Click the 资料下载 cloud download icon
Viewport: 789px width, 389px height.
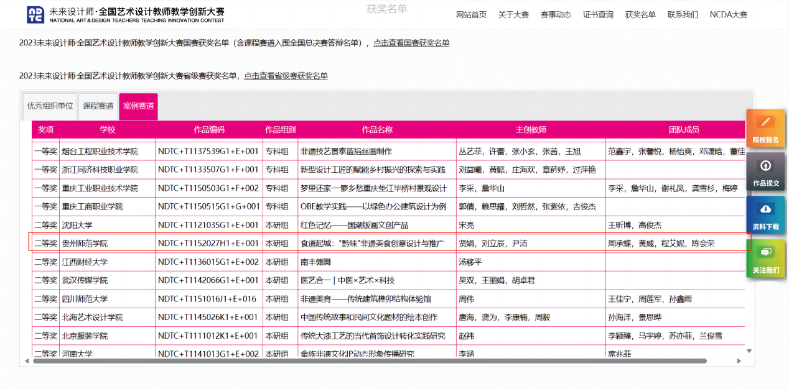(765, 209)
